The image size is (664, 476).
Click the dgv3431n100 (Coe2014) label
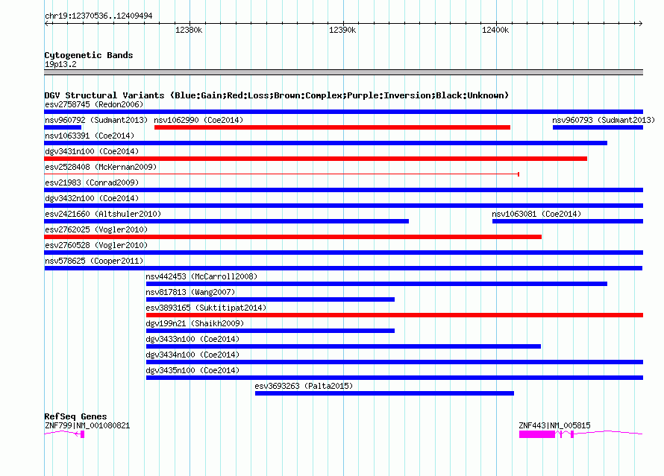[x=92, y=151]
